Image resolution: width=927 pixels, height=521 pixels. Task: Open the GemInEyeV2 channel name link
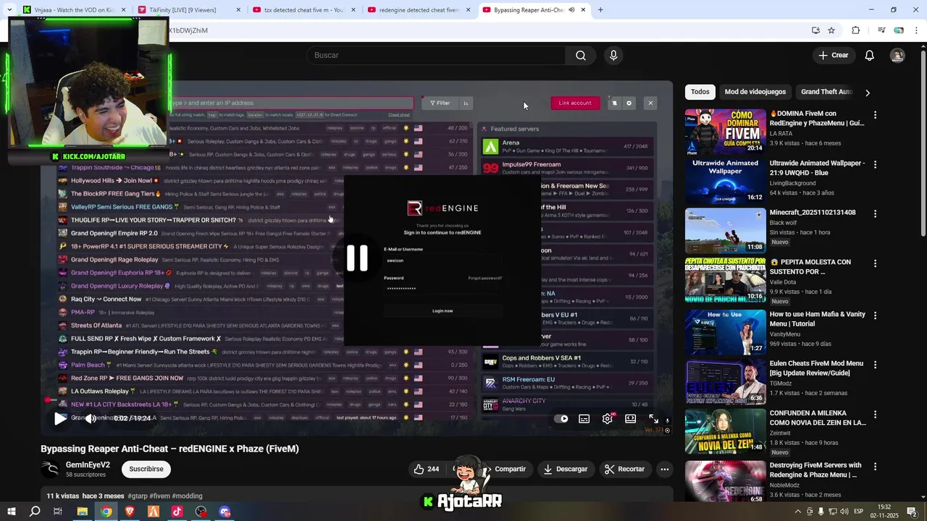pyautogui.click(x=88, y=465)
